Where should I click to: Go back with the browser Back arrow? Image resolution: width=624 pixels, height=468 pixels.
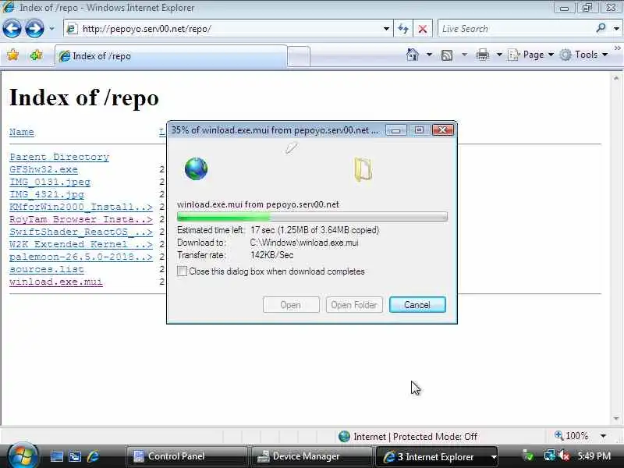pyautogui.click(x=12, y=29)
